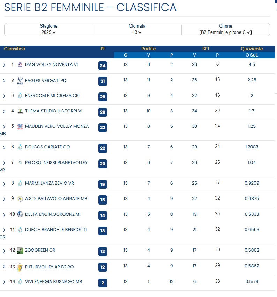
Task: Expand the Dolcos Cabiate CO row
Action: click(4, 147)
